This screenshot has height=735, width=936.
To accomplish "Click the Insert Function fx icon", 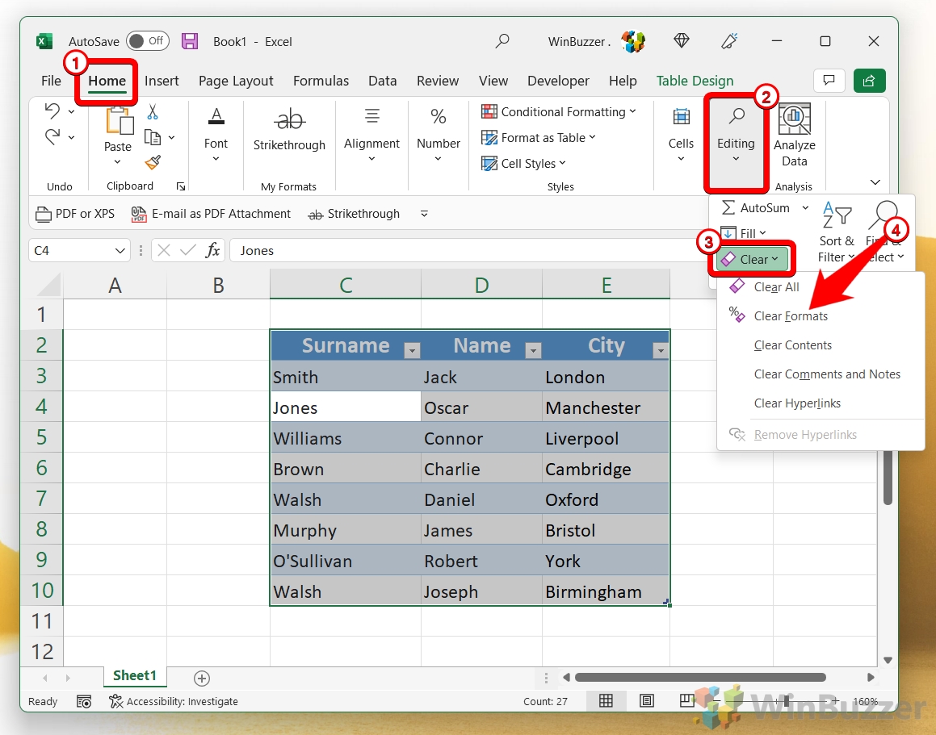I will (212, 251).
